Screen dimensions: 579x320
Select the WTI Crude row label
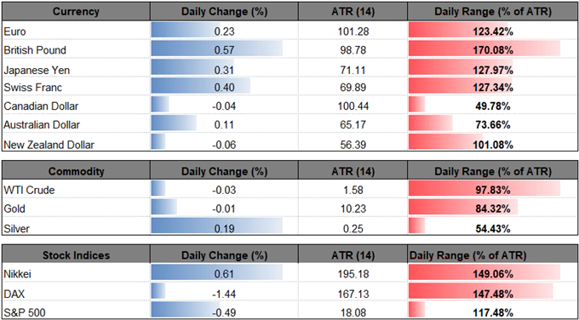coord(29,191)
